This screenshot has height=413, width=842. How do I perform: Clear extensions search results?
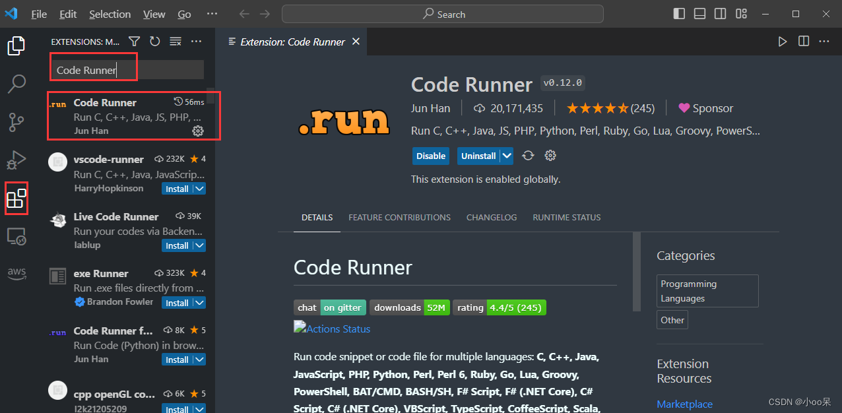point(175,42)
